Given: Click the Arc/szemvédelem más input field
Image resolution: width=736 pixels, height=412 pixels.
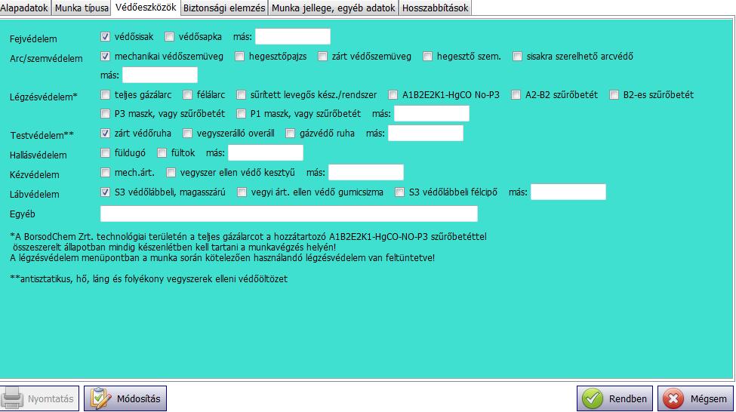Looking at the screenshot, I should [160, 75].
